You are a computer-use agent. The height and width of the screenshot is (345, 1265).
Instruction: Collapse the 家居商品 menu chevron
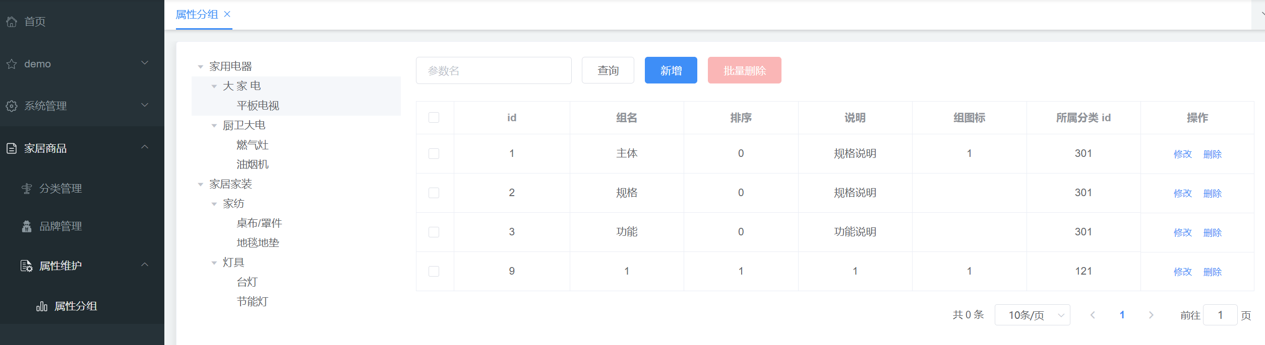pos(145,147)
